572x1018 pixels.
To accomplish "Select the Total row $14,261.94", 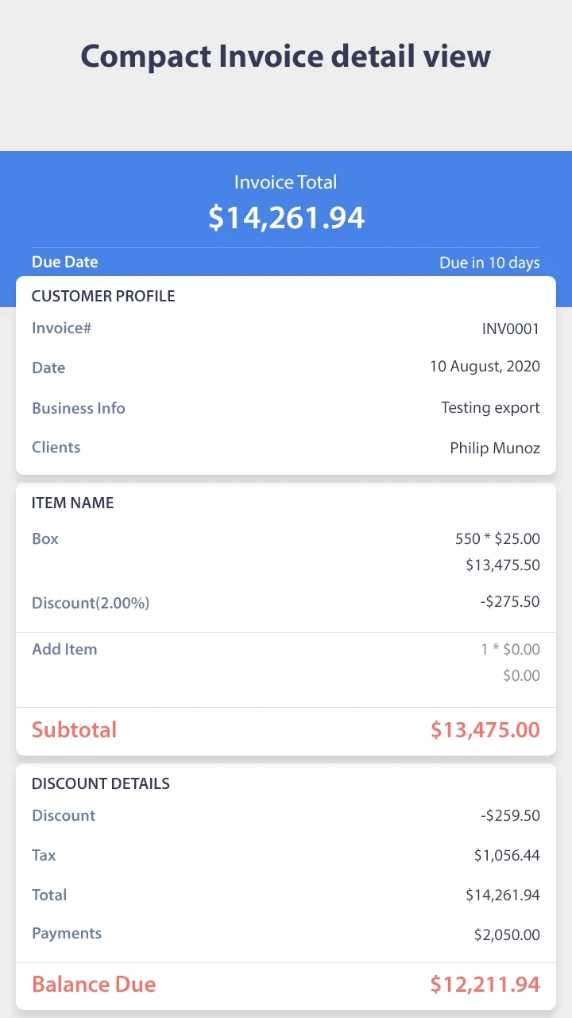I will 286,895.
